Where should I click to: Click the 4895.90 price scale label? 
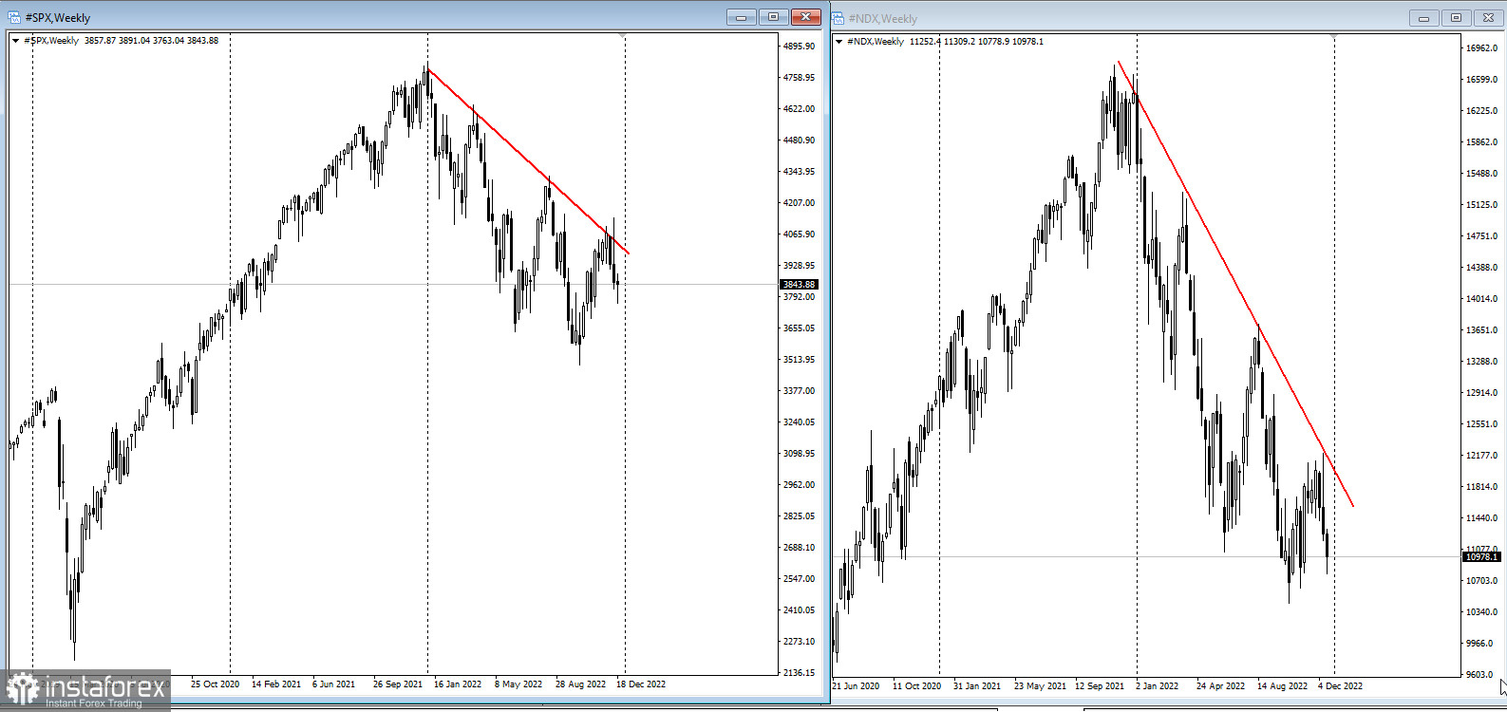[x=799, y=47]
